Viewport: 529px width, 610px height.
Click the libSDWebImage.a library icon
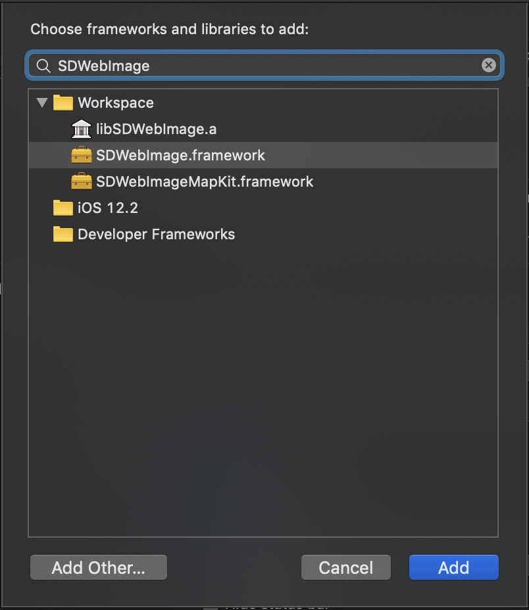point(82,129)
